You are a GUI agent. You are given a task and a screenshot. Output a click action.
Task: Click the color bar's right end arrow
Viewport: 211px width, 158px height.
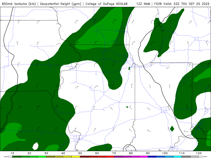tap(203, 157)
